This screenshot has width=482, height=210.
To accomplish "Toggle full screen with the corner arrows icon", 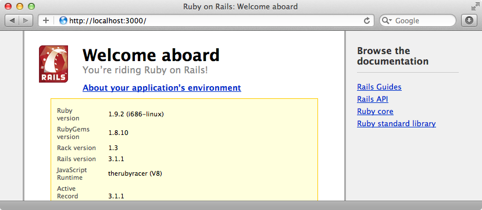I will pyautogui.click(x=475, y=6).
